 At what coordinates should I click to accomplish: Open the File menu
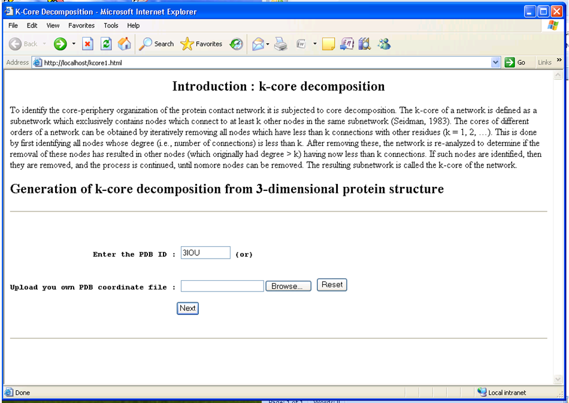coord(13,25)
